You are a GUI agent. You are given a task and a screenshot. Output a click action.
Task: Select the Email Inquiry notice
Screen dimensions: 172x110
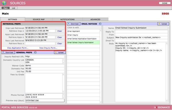tap(83, 35)
